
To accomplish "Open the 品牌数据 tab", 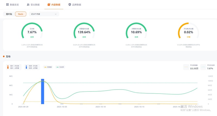I will pos(75,5).
